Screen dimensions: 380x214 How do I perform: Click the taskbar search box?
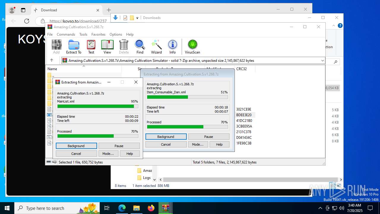click(58, 208)
